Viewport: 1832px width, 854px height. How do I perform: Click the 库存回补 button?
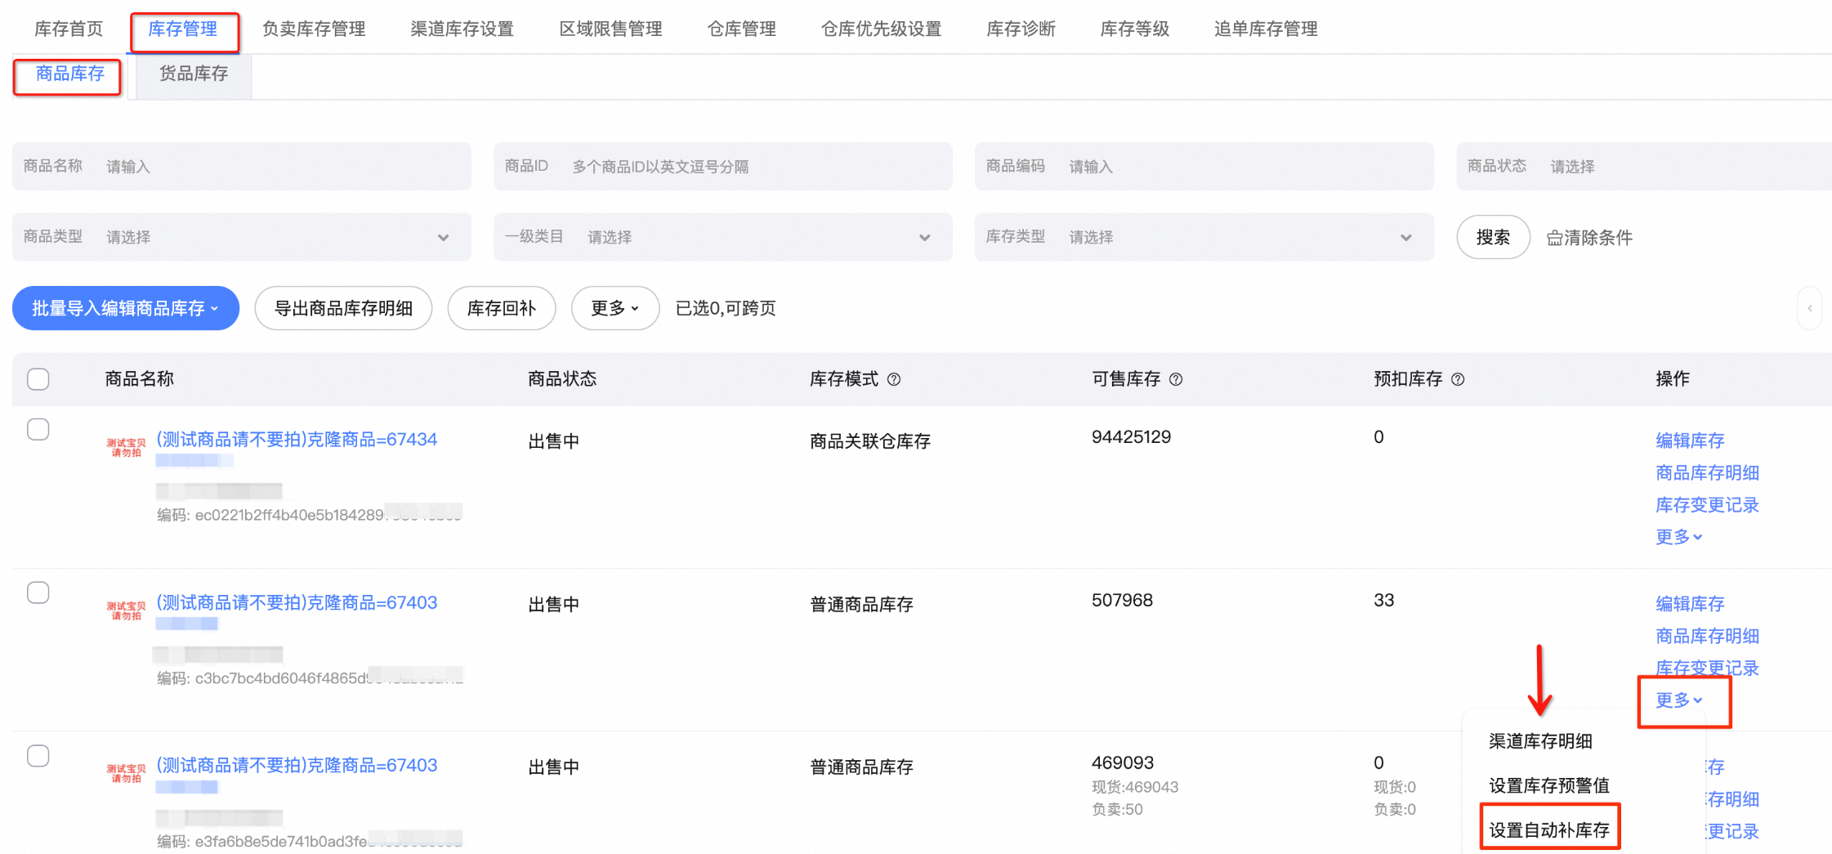click(502, 308)
